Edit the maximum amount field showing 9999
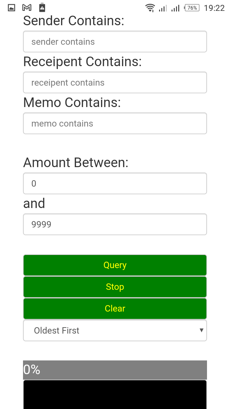Image resolution: width=230 pixels, height=409 pixels. [115, 224]
